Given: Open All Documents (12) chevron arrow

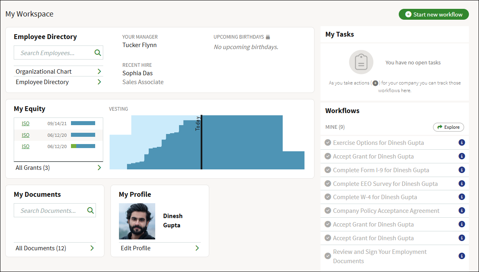Looking at the screenshot, I should [x=92, y=248].
